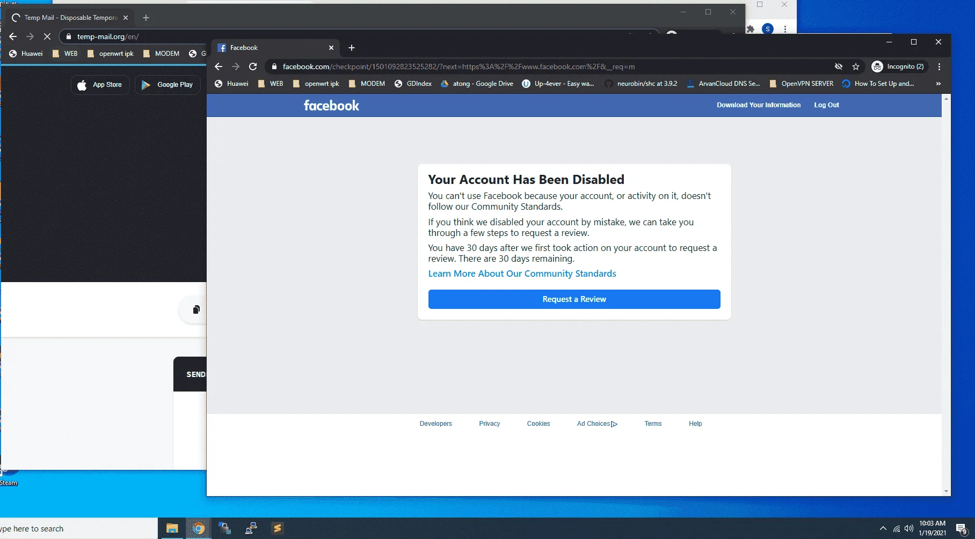Open WEB bookmark folder in the Facebook window
Viewport: 975px width, 539px height.
point(271,84)
